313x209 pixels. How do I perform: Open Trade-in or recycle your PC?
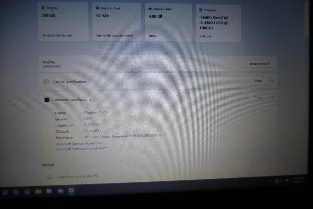[78, 176]
